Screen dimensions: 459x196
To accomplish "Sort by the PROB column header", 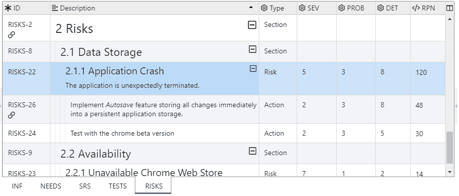I will pyautogui.click(x=356, y=8).
